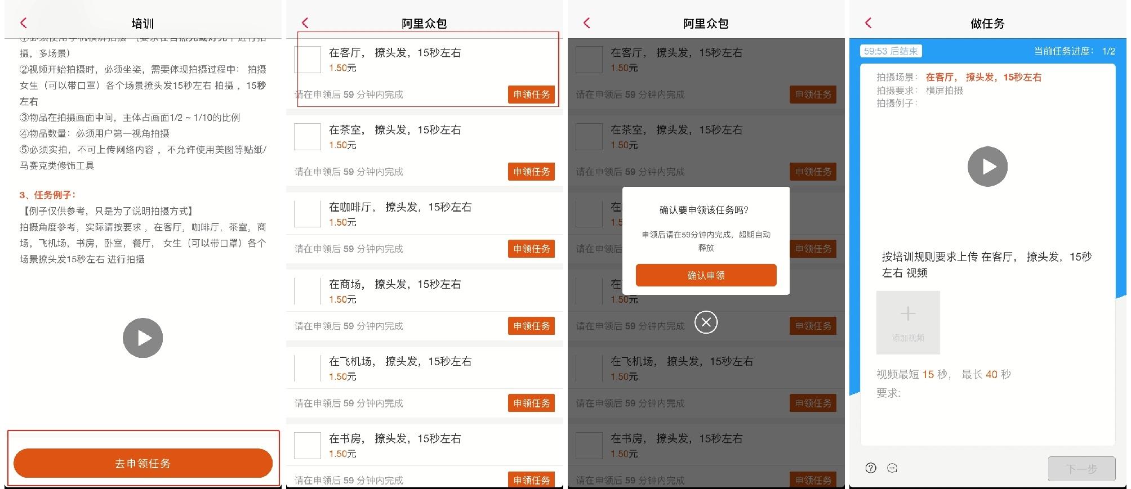Go back from the undimmed 阿里众包 list screen

tap(305, 23)
